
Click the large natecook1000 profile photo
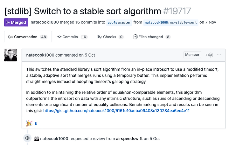(x=10, y=55)
